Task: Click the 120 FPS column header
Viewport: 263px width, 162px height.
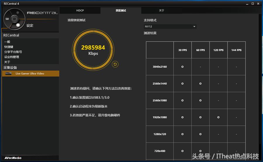Action: click(218, 50)
